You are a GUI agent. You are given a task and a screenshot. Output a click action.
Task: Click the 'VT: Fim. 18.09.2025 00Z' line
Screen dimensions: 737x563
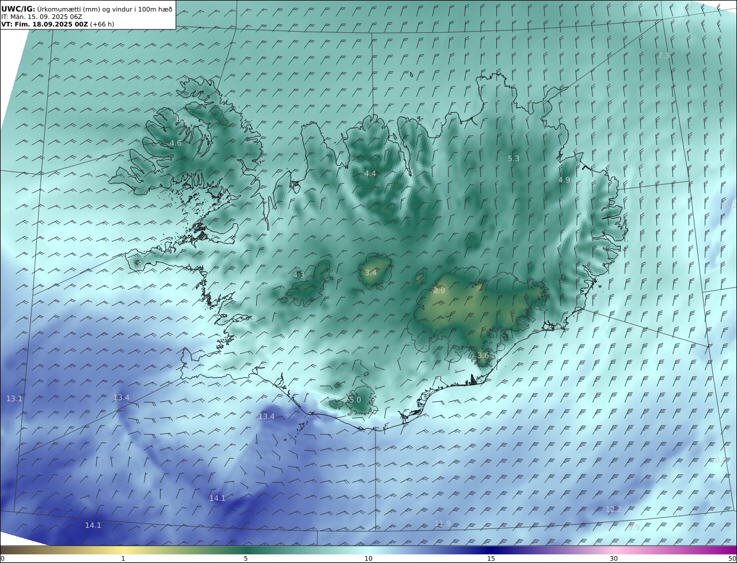tap(44, 24)
